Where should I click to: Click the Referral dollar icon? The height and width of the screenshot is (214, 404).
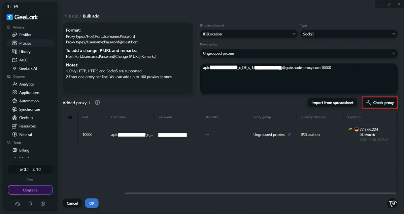(14, 135)
